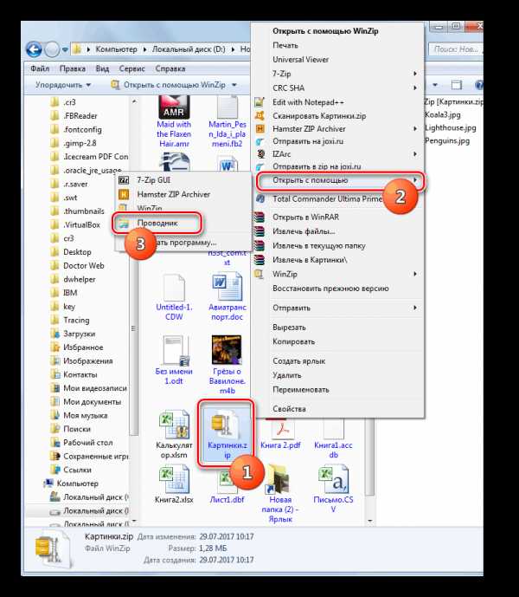This screenshot has width=519, height=597.
Task: Open the Maid with the Flaxen Hair.amr file
Action: point(174,122)
